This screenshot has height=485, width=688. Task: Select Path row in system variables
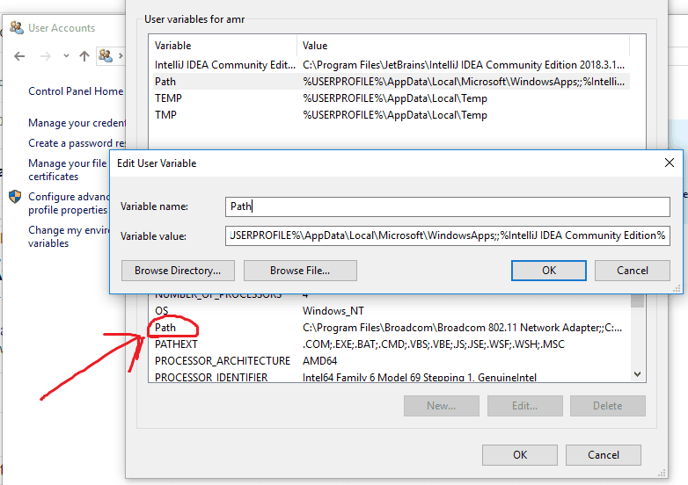point(392,328)
